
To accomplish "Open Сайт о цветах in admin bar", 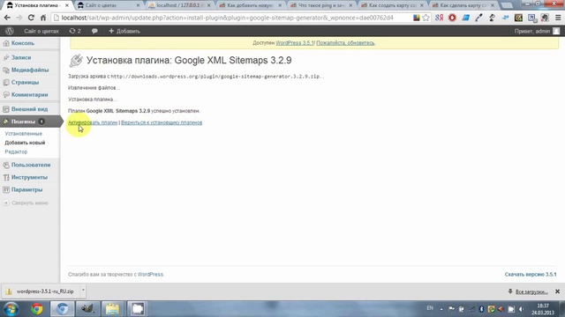I will coord(41,31).
